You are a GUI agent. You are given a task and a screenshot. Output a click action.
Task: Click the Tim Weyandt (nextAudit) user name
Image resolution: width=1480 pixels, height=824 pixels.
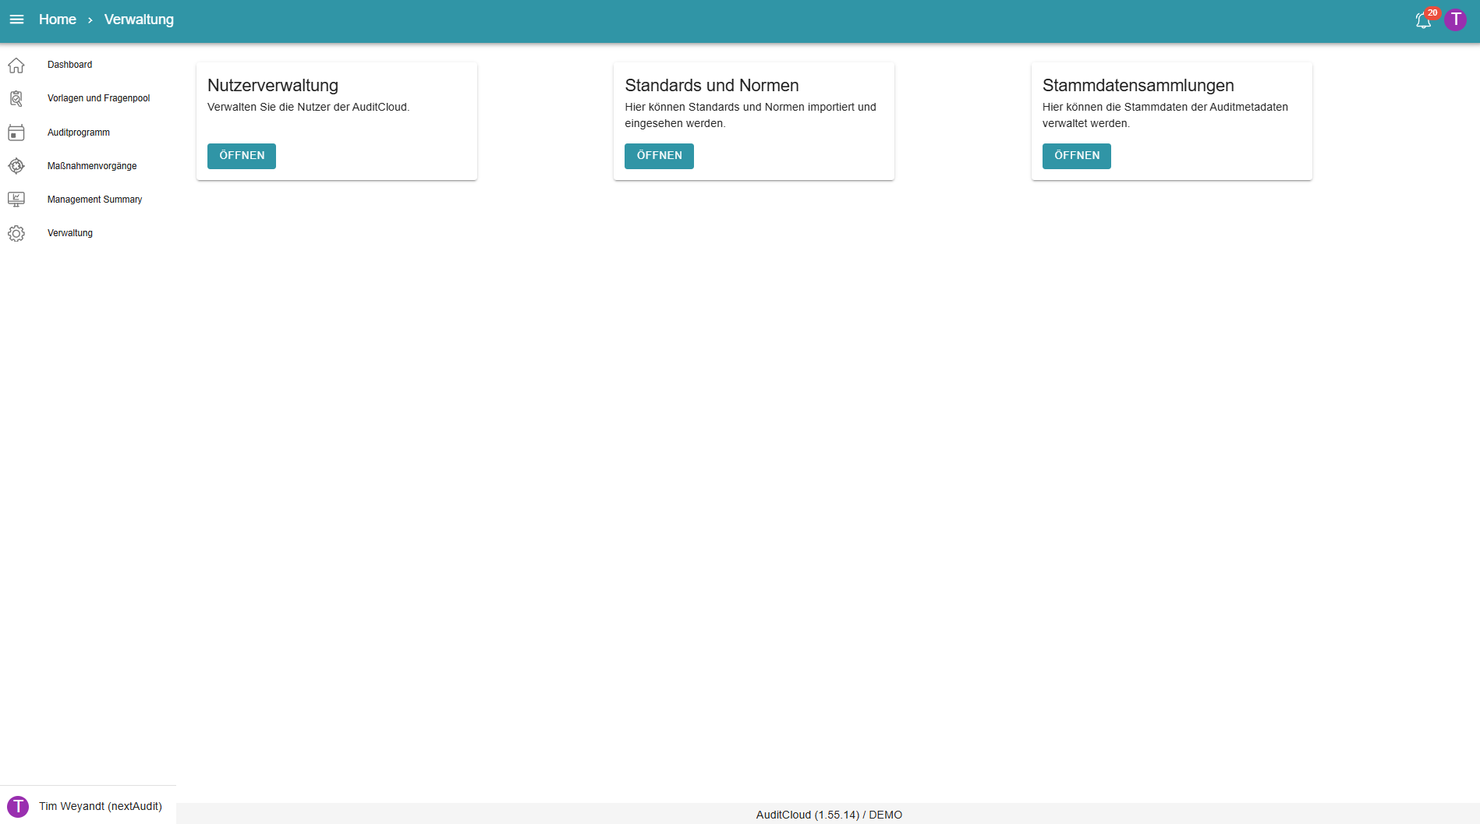(101, 806)
